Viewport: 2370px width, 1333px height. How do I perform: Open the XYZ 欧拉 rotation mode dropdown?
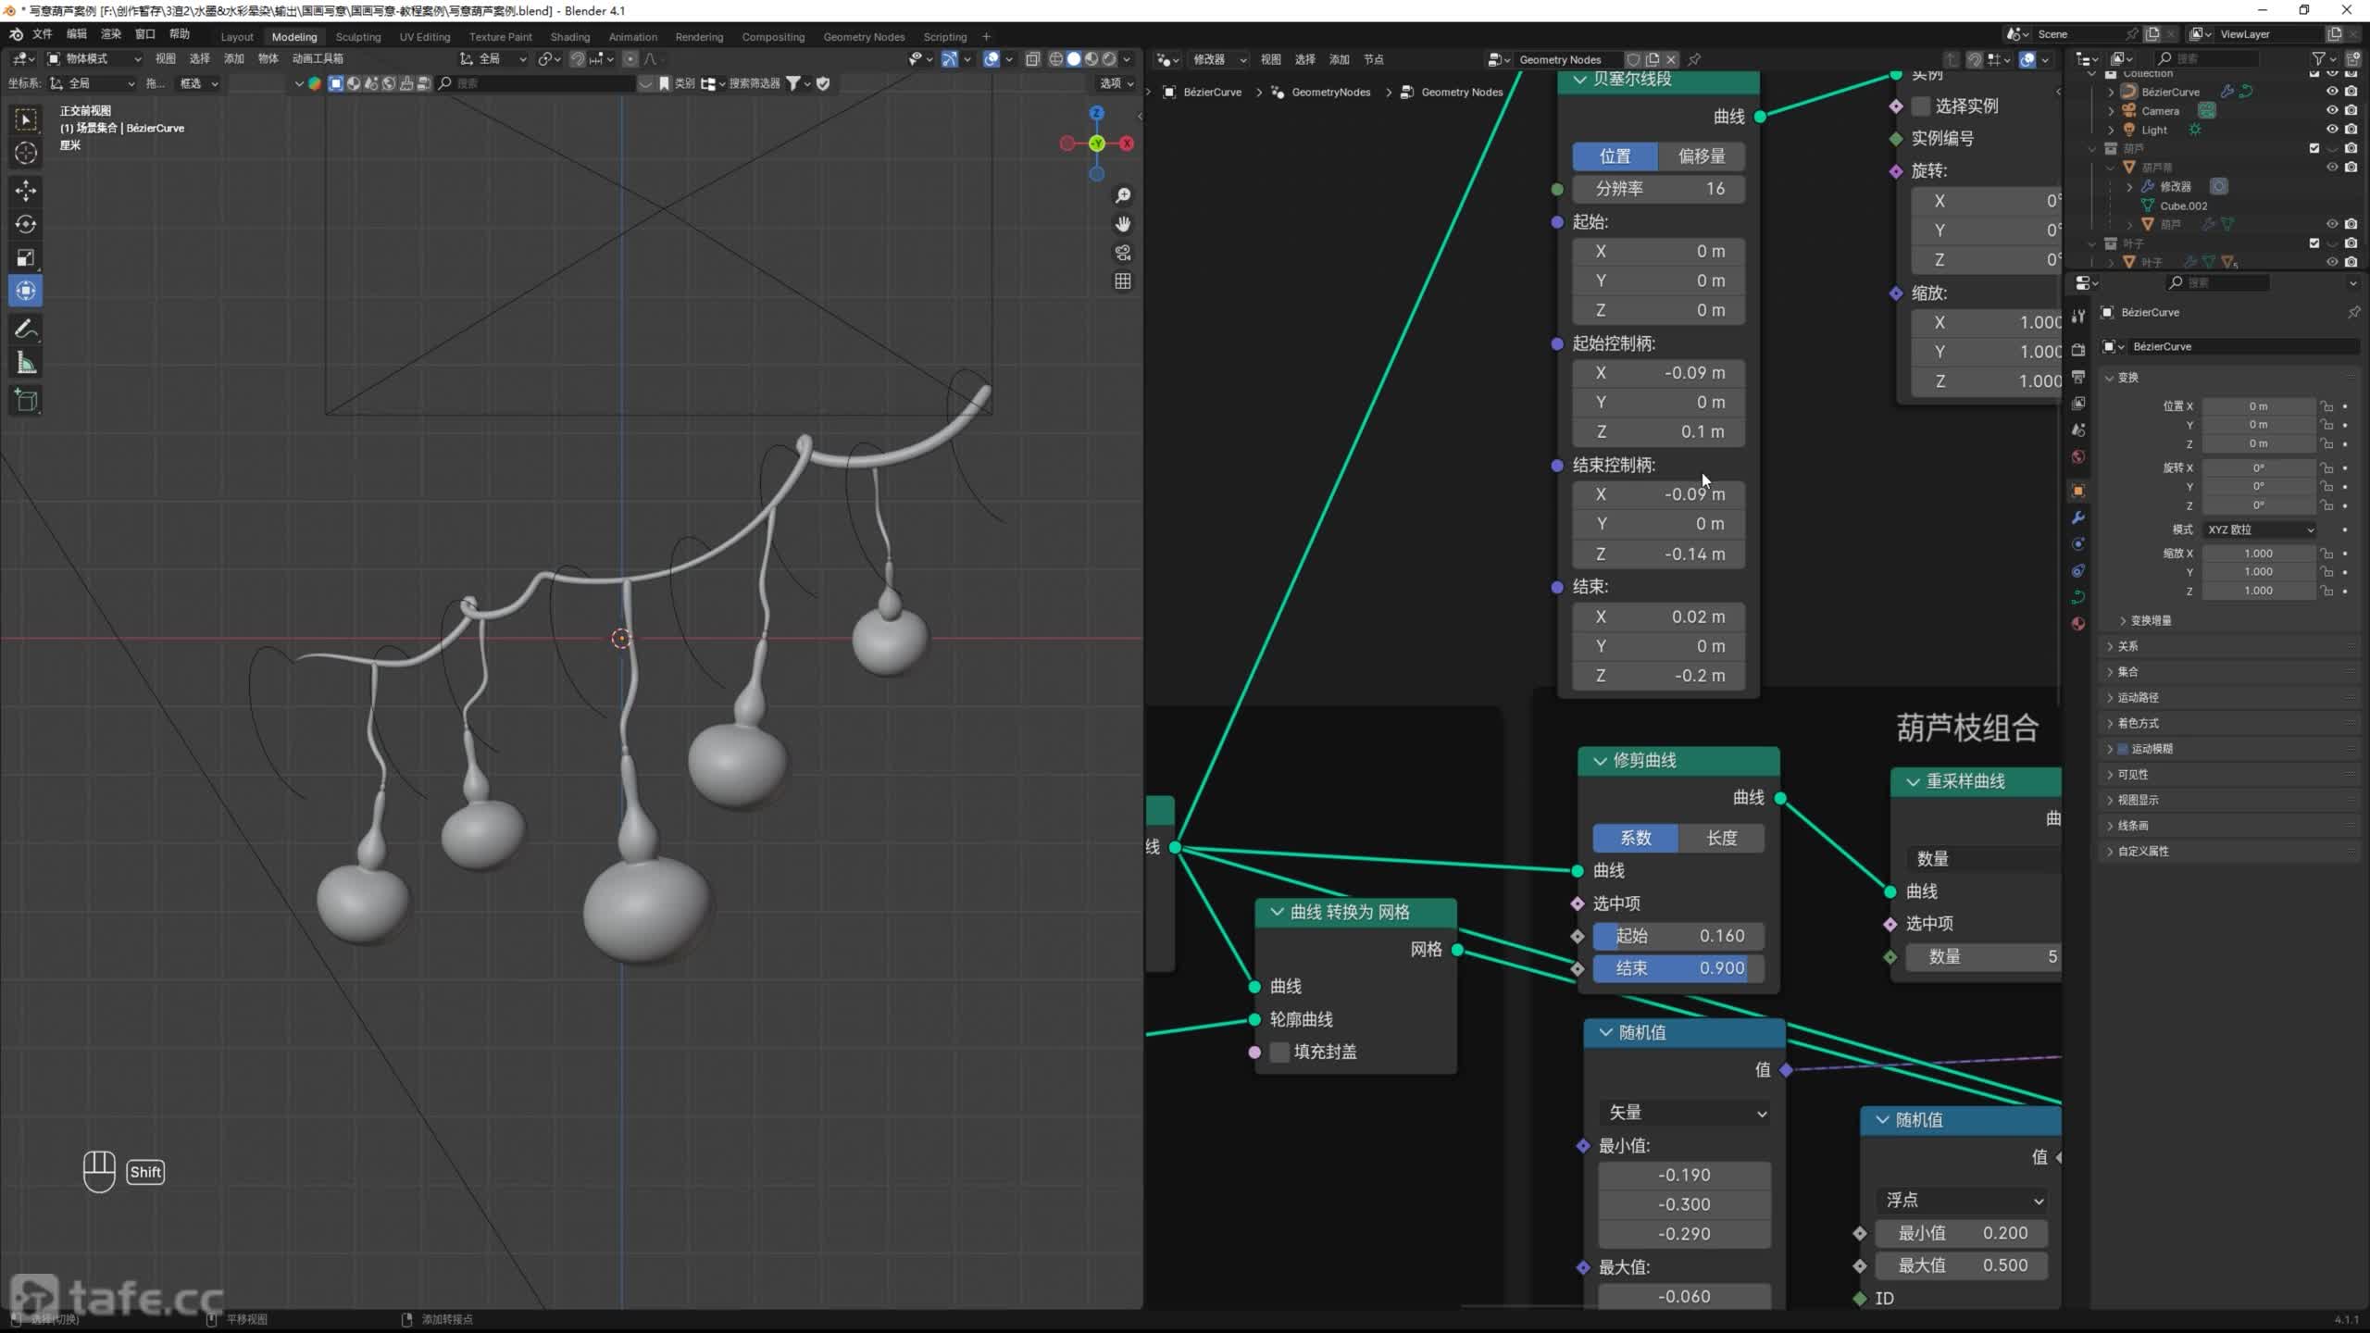pos(2259,529)
